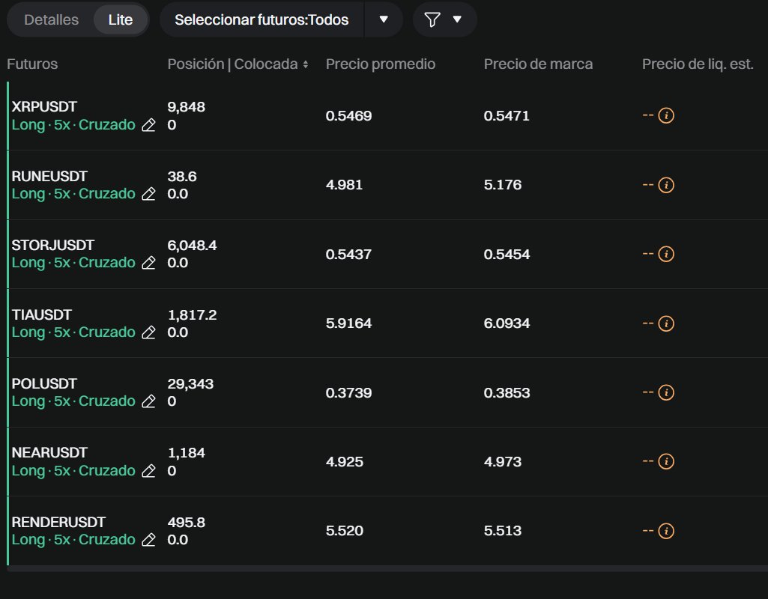The width and height of the screenshot is (768, 599).
Task: Open Seleccionar futuros:Todos selector
Action: click(x=261, y=19)
